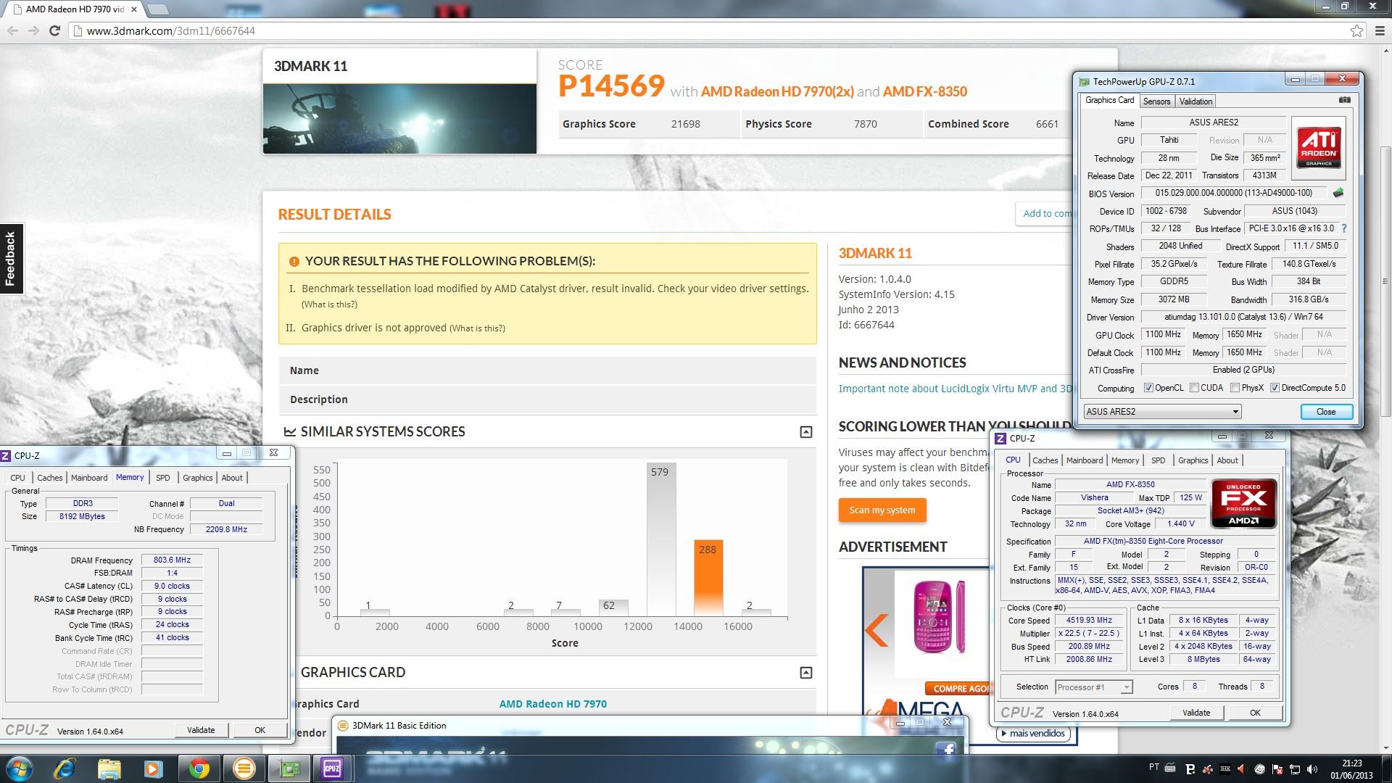Click the browser forward arrow
The width and height of the screenshot is (1392, 783).
click(x=33, y=30)
